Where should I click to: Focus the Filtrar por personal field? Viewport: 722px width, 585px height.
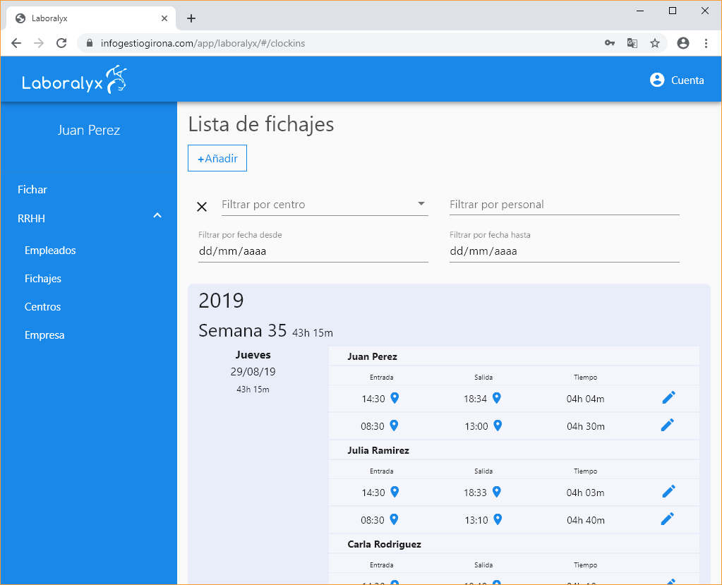tap(564, 205)
